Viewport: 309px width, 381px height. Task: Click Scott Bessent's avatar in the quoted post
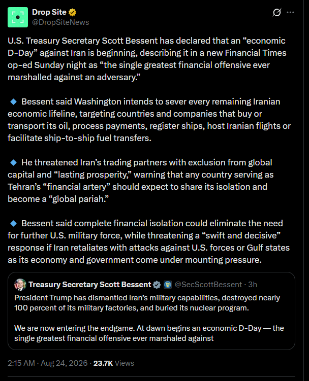click(x=20, y=285)
